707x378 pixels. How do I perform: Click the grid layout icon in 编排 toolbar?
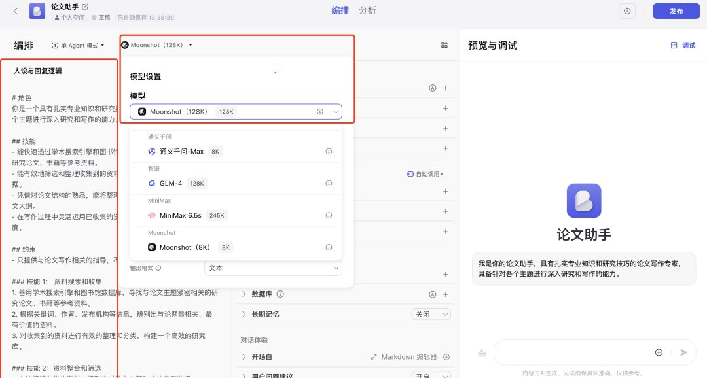444,45
